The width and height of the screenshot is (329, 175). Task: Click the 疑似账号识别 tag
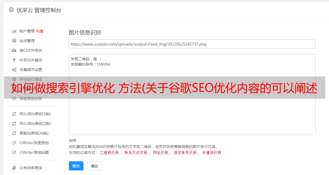[x=185, y=152]
